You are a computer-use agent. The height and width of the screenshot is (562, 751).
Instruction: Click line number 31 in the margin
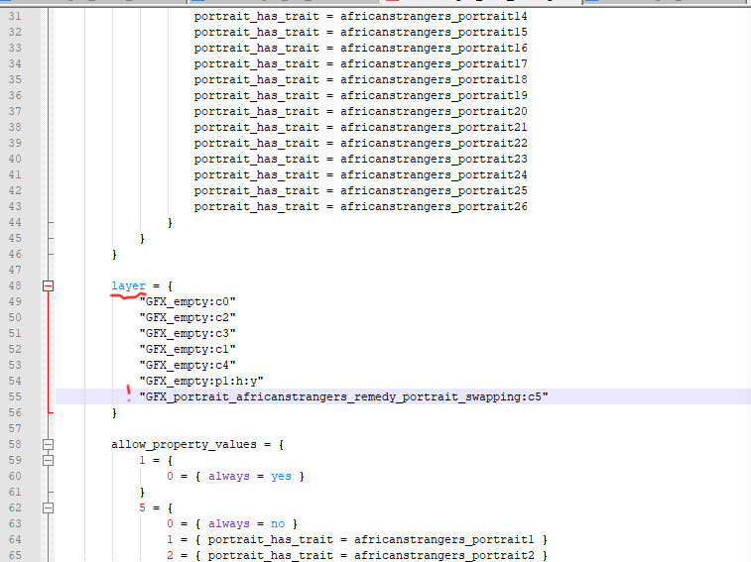(x=15, y=16)
